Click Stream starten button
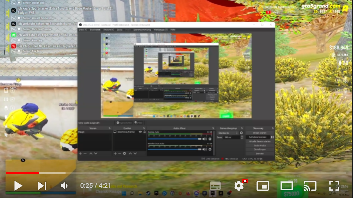 click(x=260, y=133)
